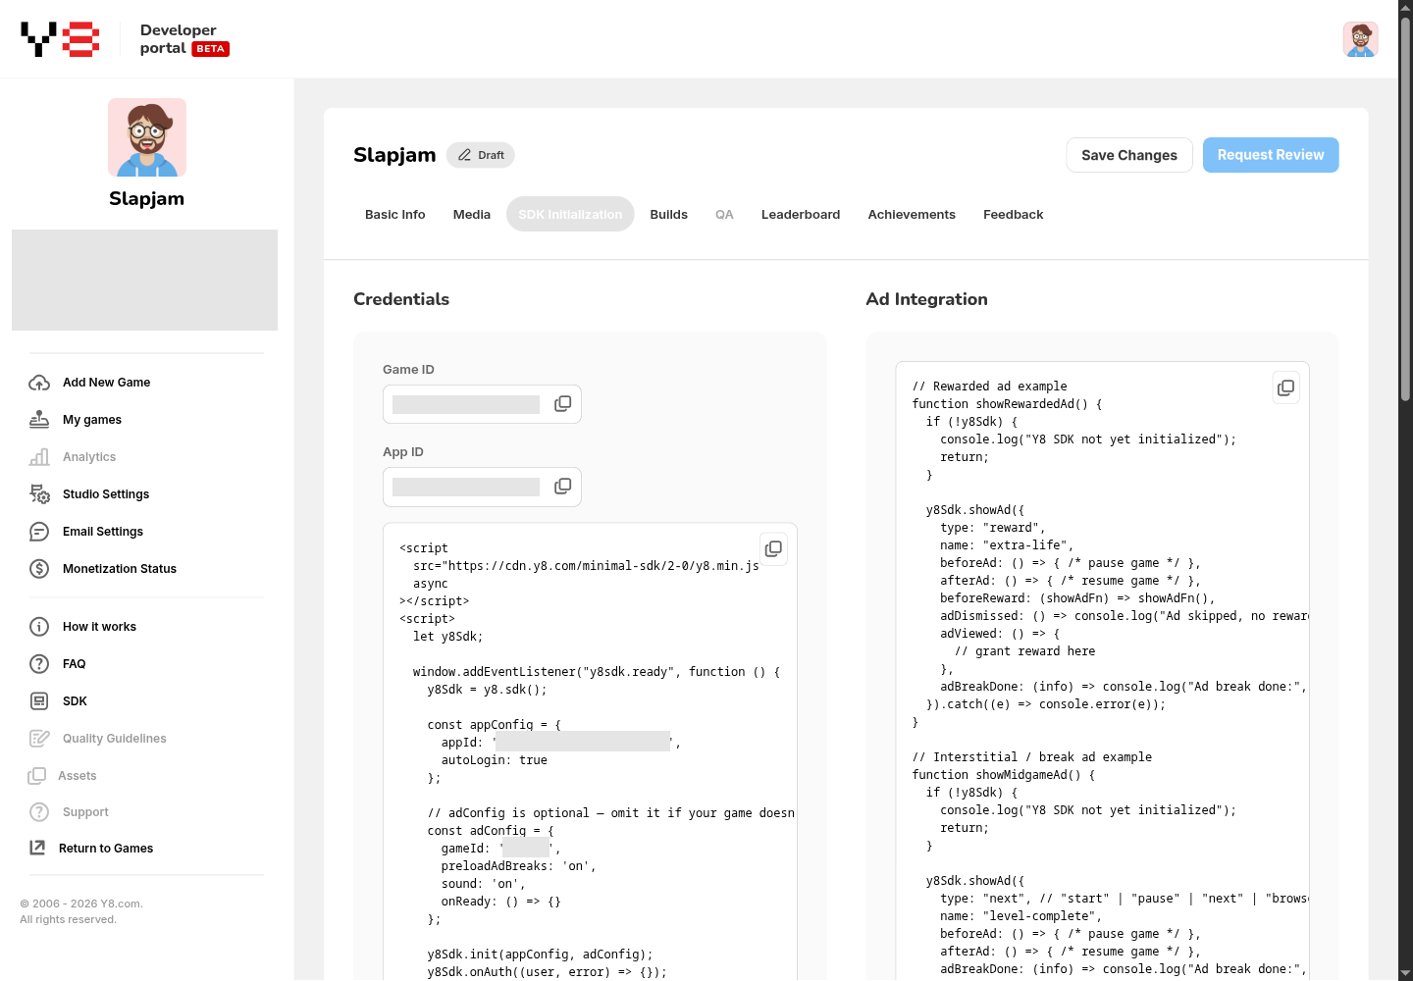Open the Achievements tab

click(912, 215)
